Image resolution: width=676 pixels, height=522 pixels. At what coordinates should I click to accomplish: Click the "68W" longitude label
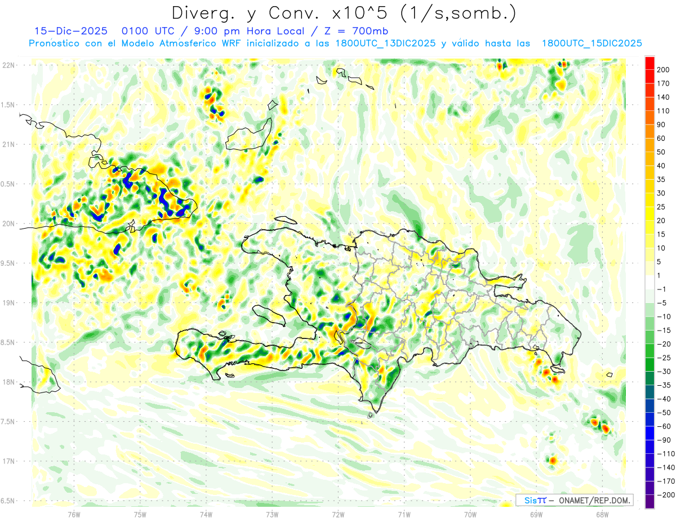(x=602, y=514)
